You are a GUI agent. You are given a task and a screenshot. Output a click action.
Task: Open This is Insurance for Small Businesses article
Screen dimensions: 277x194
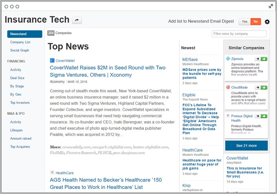point(245,172)
